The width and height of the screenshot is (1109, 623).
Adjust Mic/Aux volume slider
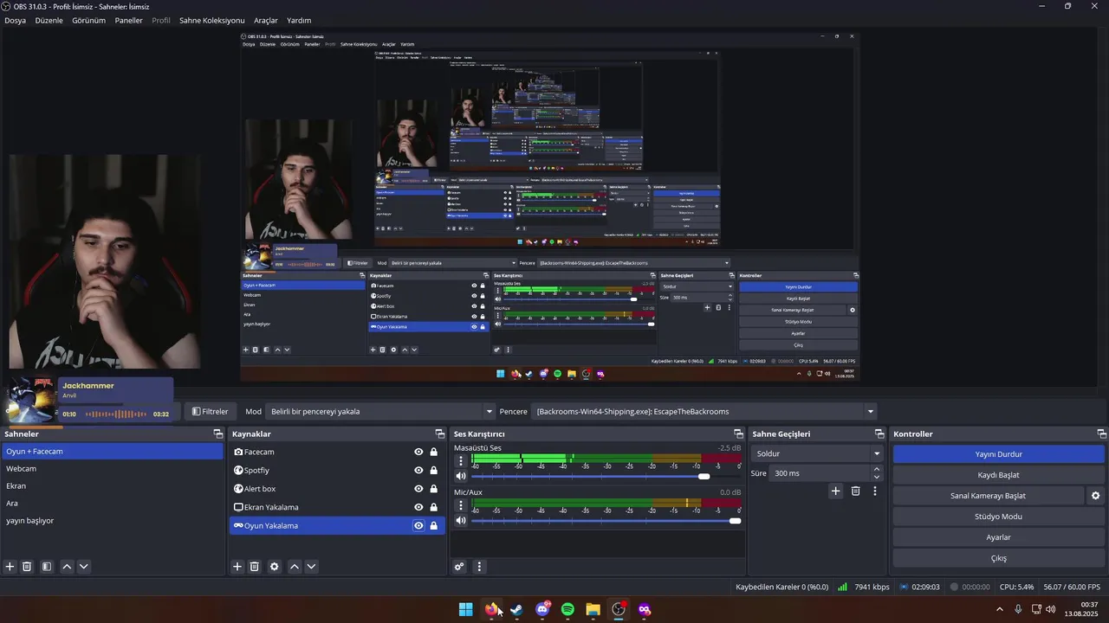736,521
